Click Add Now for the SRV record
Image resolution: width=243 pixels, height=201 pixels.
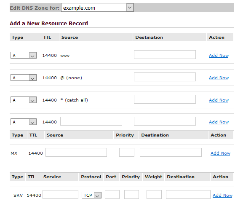pyautogui.click(x=222, y=195)
